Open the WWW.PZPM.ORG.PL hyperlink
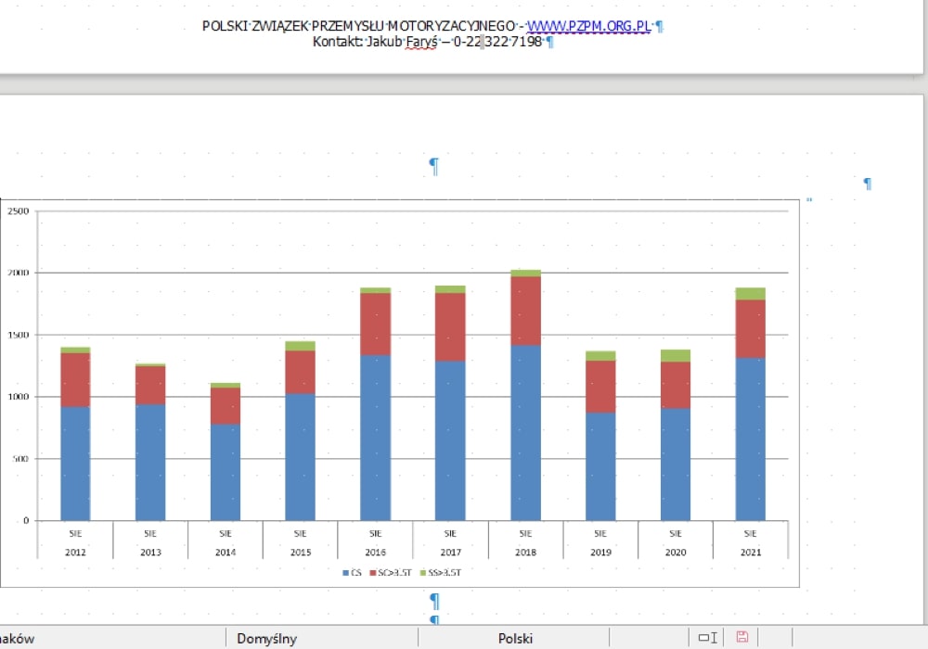 (x=588, y=26)
